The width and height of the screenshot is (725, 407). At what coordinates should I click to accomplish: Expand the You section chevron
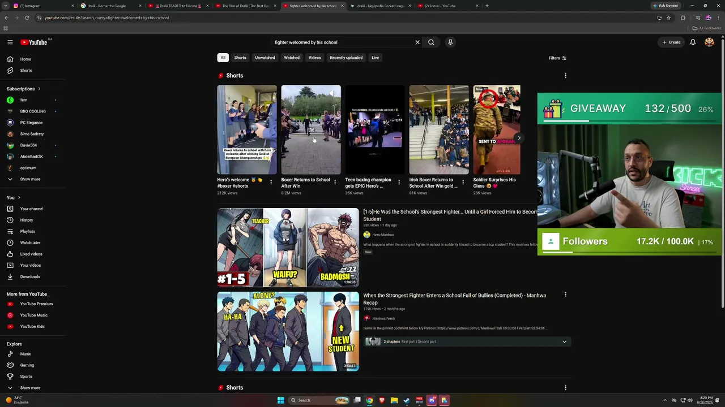click(x=19, y=198)
